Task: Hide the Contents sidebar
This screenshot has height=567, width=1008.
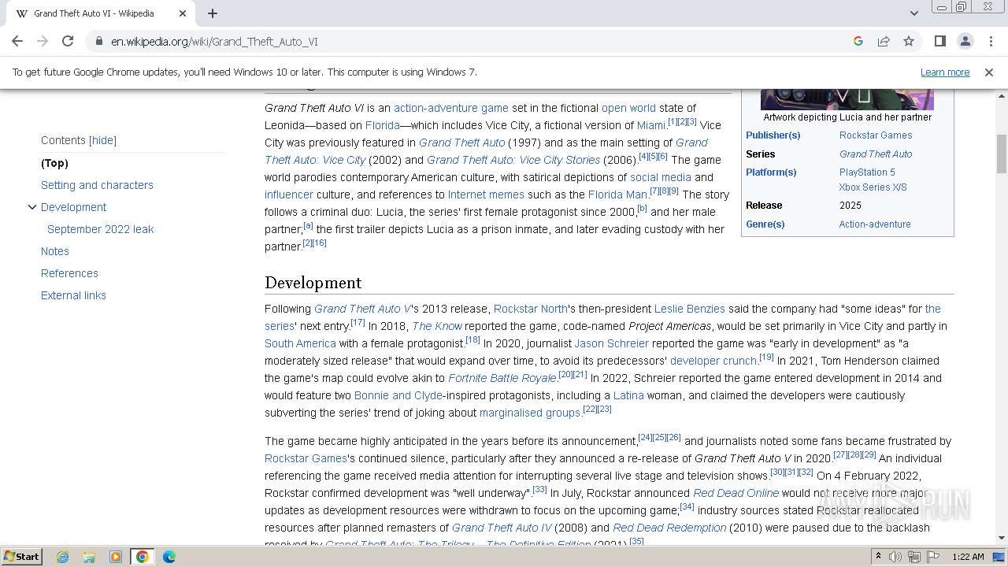Action: click(102, 140)
